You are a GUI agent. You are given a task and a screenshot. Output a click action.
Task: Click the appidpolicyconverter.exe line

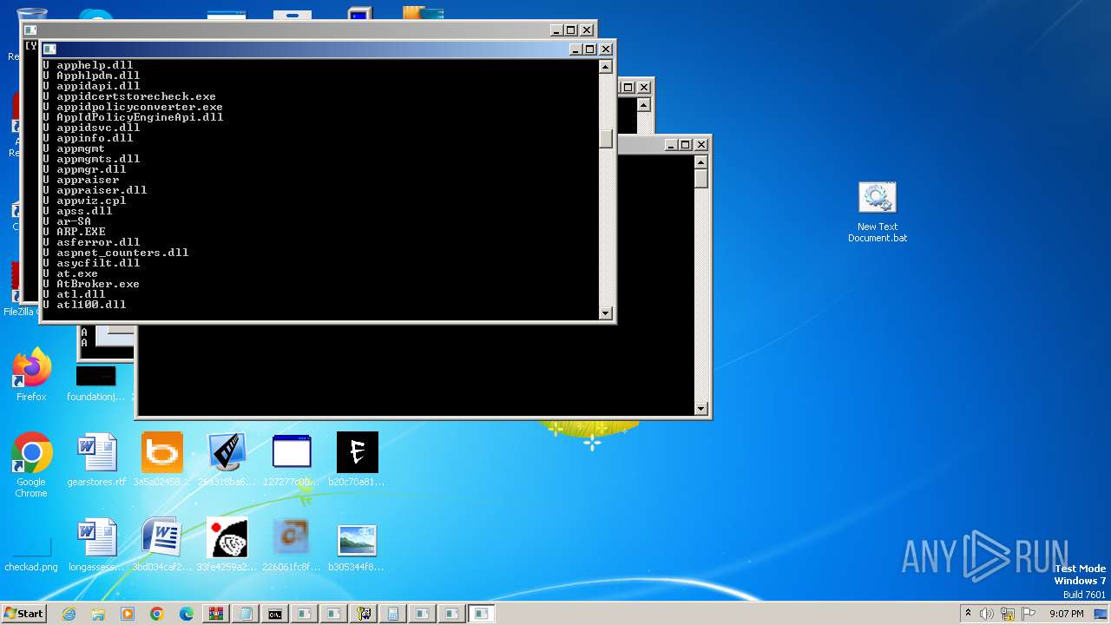coord(140,107)
